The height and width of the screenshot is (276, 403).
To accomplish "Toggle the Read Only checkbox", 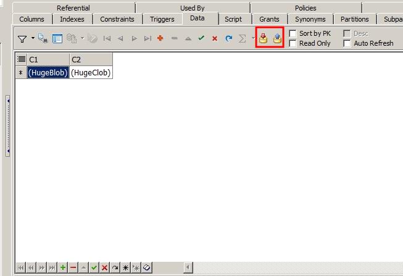I will click(294, 43).
